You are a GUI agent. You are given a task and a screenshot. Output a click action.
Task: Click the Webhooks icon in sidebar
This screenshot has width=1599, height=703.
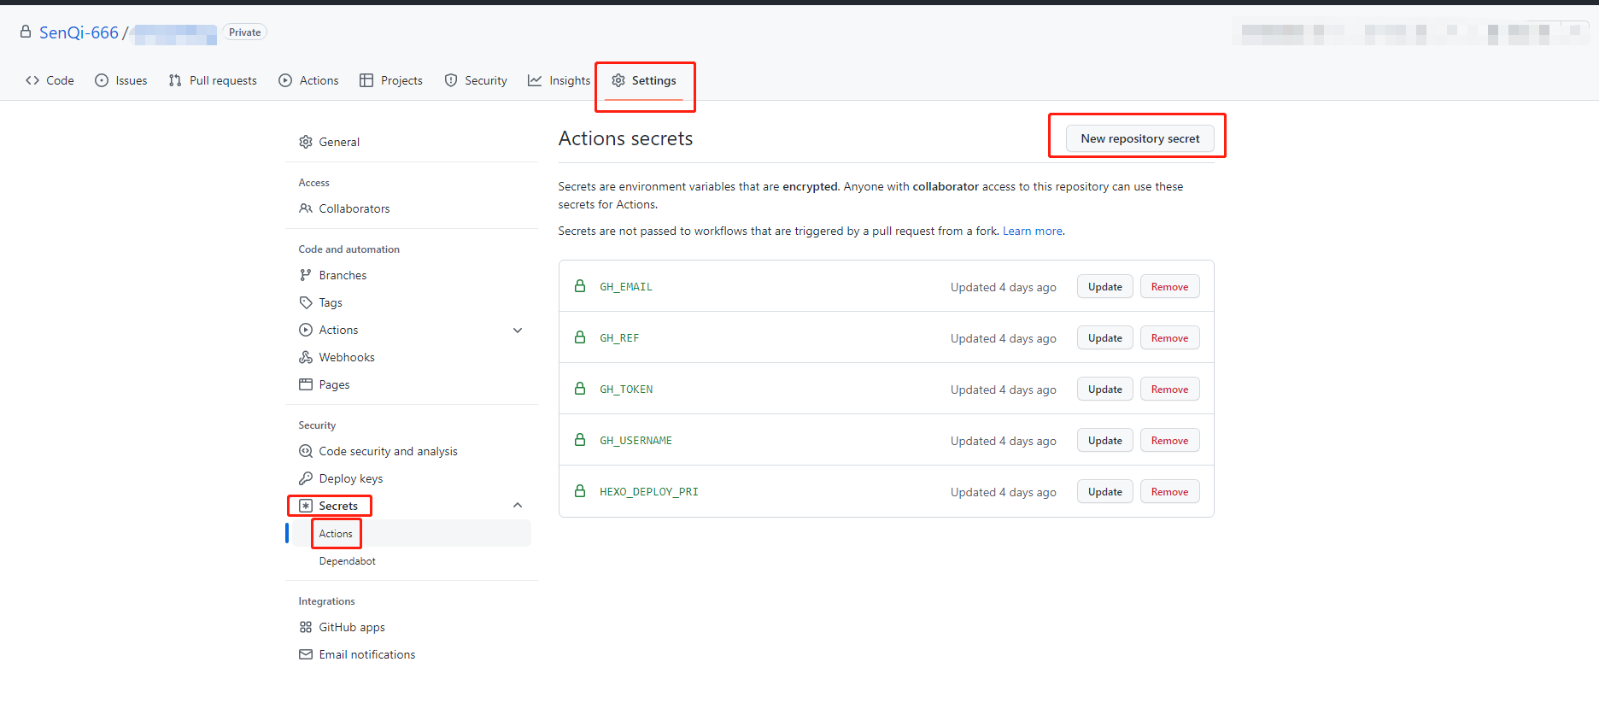pos(306,357)
